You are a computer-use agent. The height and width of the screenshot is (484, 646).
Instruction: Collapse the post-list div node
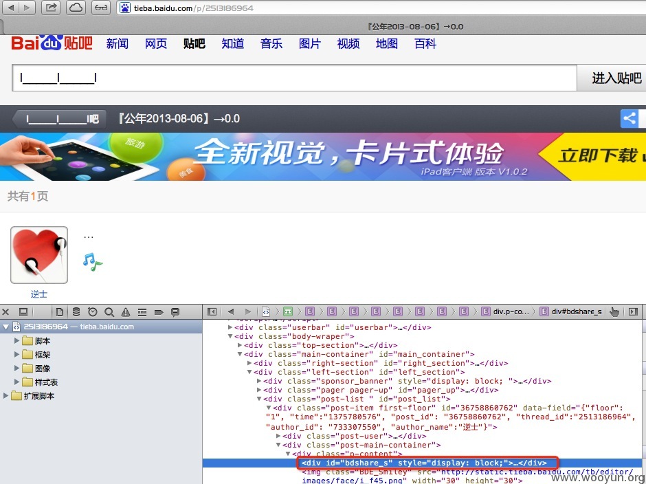(259, 399)
